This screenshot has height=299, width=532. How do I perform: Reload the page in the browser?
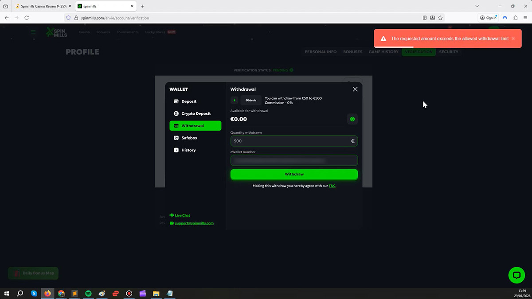(x=27, y=18)
